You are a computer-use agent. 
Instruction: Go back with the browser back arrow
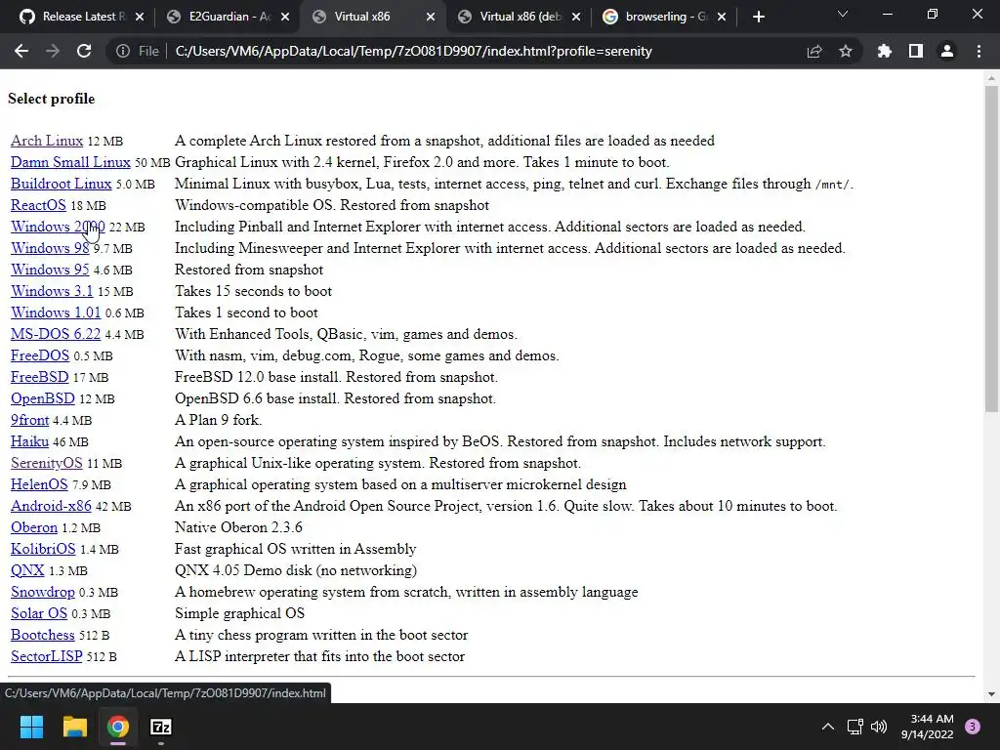[x=21, y=51]
